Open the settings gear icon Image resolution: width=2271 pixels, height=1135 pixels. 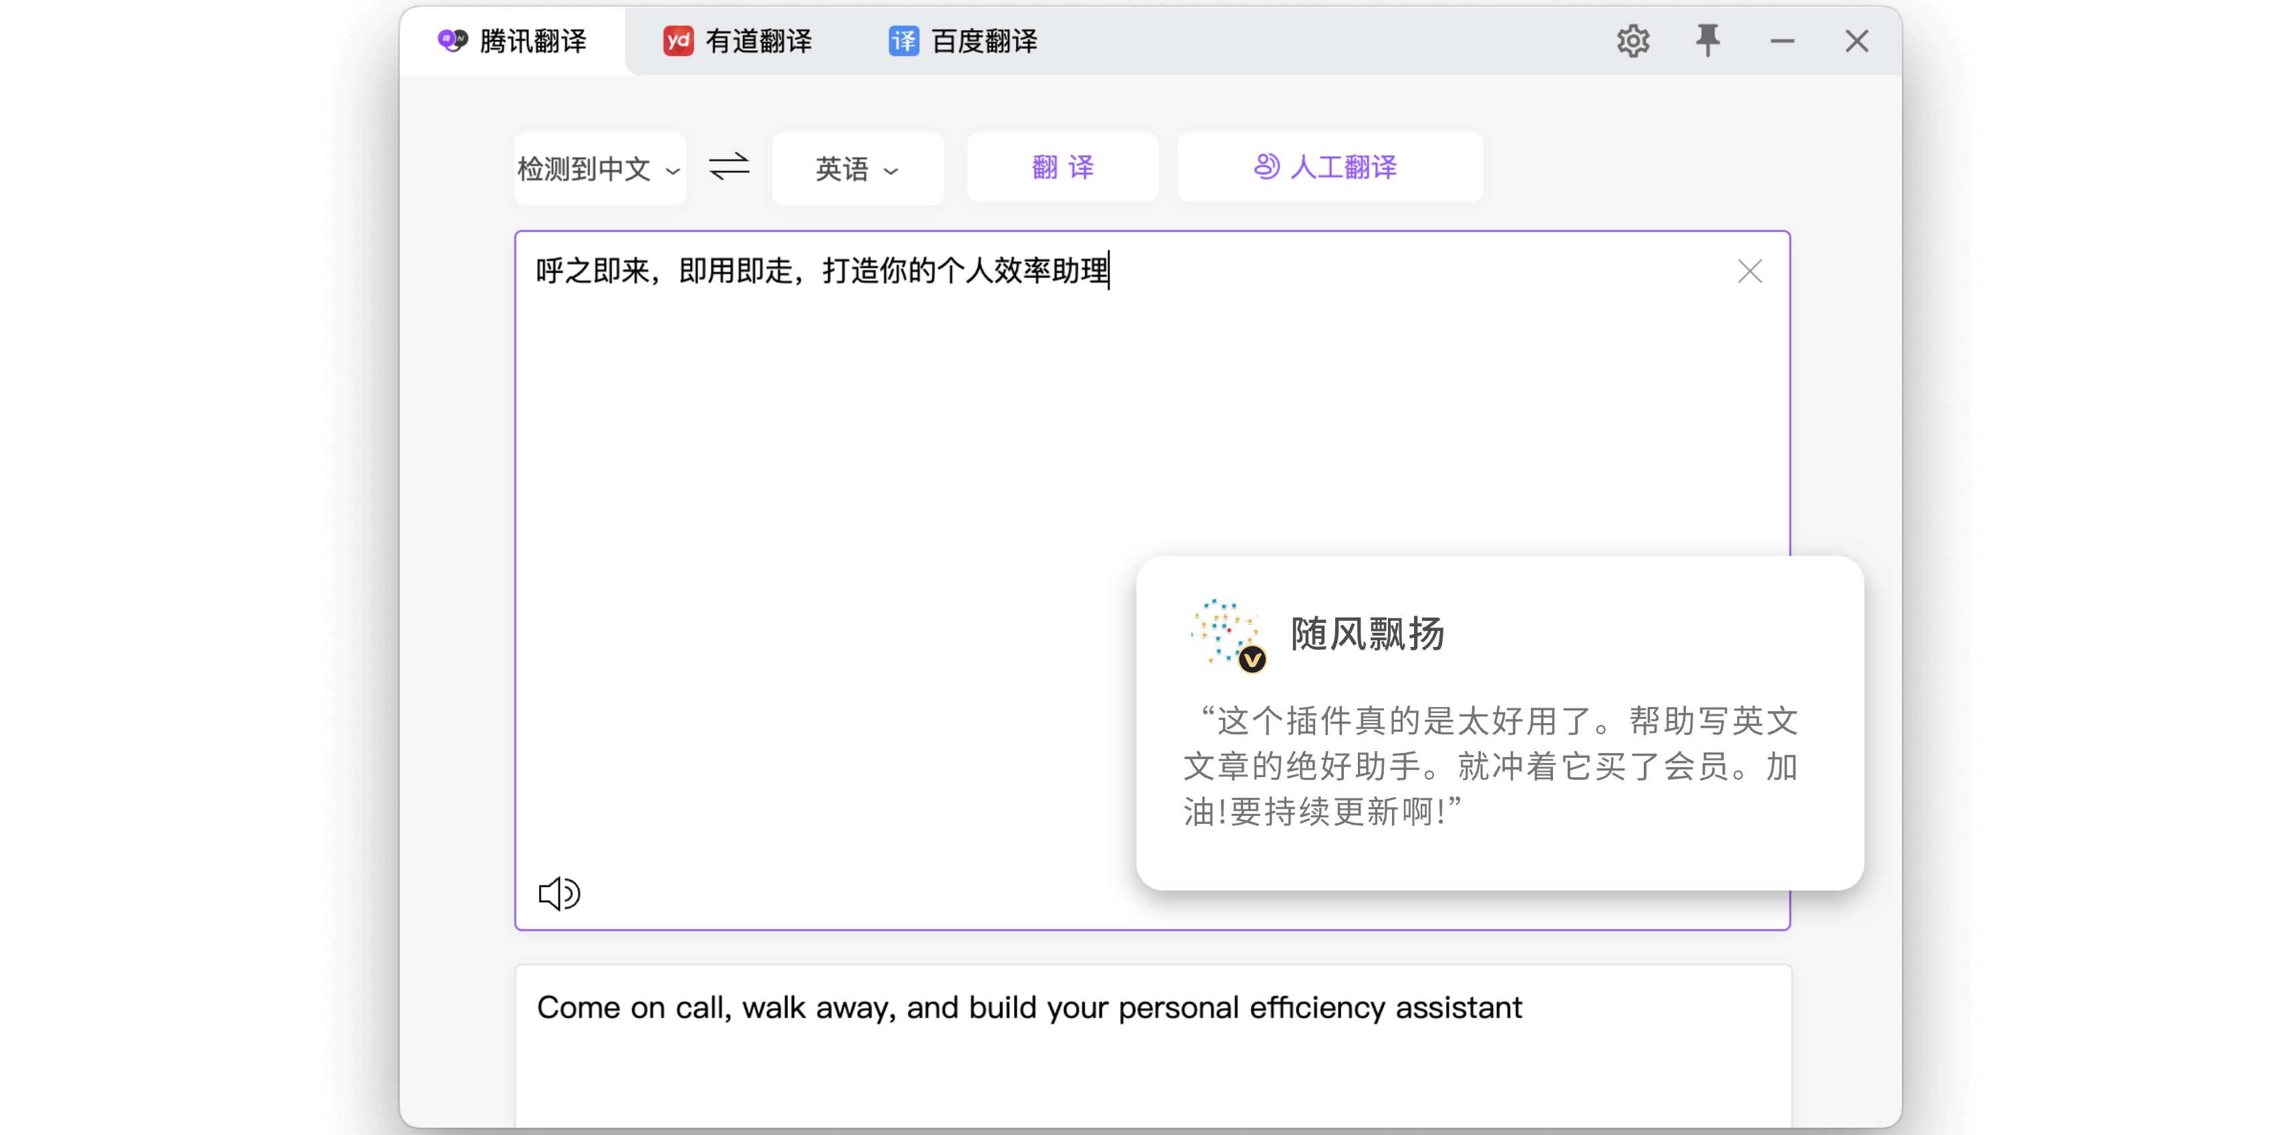pyautogui.click(x=1632, y=41)
